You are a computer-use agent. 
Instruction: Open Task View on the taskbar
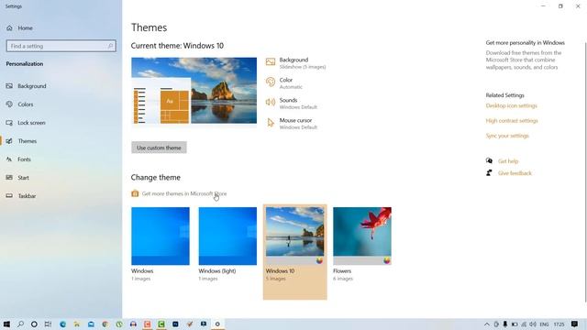pyautogui.click(x=48, y=324)
